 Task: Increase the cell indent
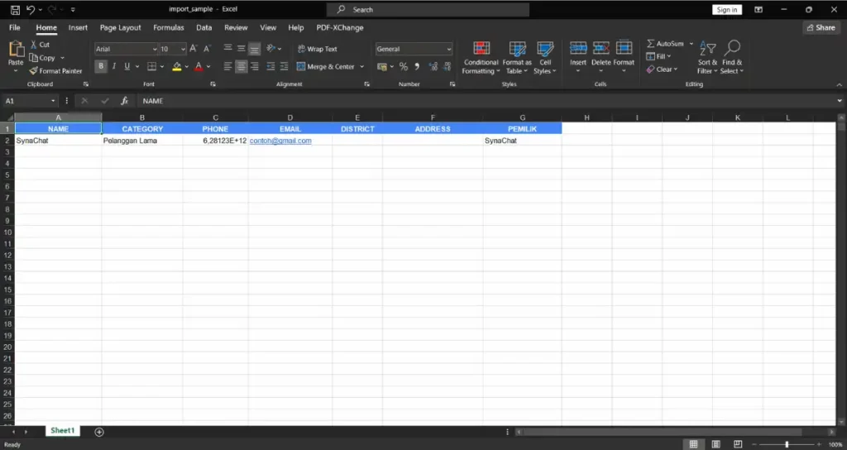click(285, 66)
